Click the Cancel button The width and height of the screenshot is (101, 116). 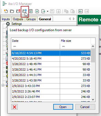coord(85,107)
